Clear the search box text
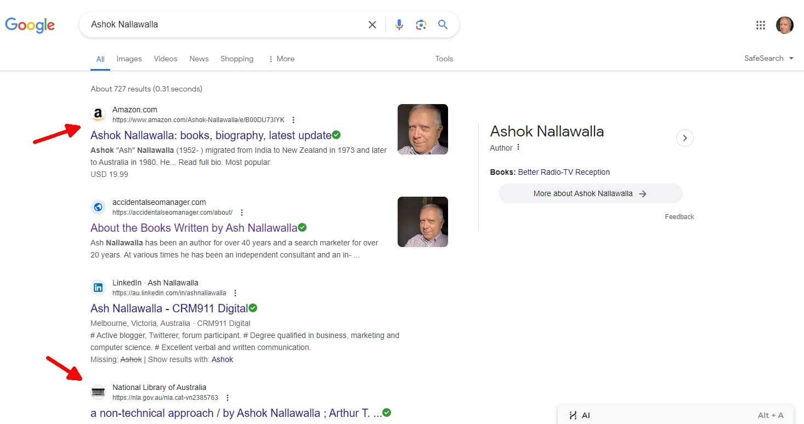The width and height of the screenshot is (804, 424). pos(372,25)
